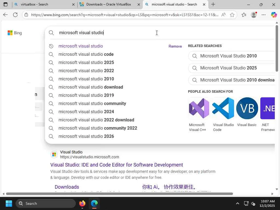This screenshot has height=210, width=280.
Task: Open .NET Framework icon
Action: click(267, 108)
